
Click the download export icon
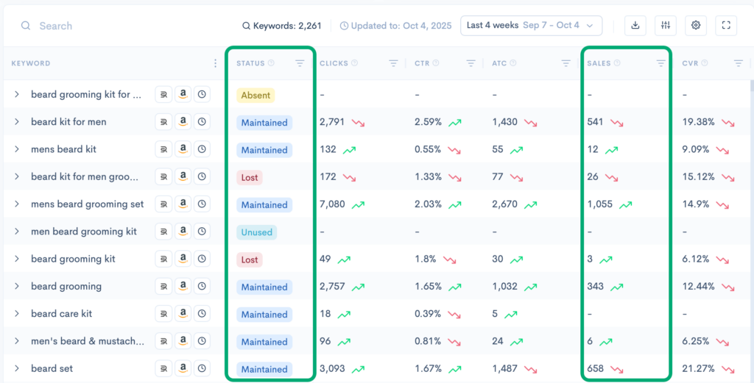(635, 25)
